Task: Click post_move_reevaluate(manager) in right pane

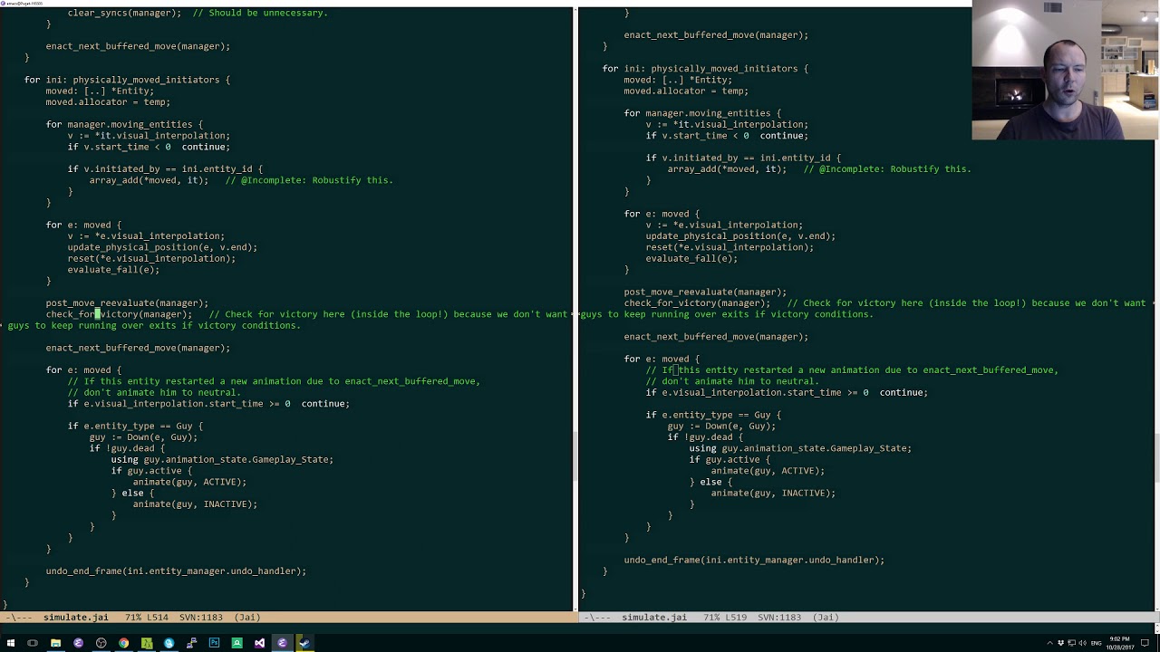Action: pos(705,292)
